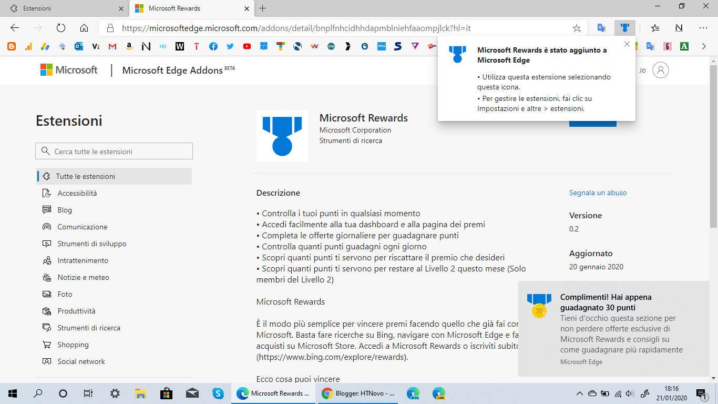Open the Amazon bookmark icon
The width and height of the screenshot is (718, 404).
pos(129,46)
